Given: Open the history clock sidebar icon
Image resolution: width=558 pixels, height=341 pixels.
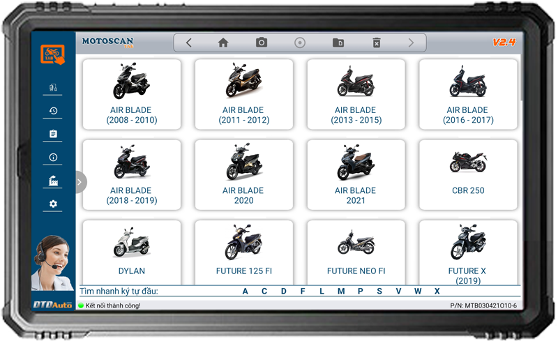Looking at the screenshot, I should 53,111.
